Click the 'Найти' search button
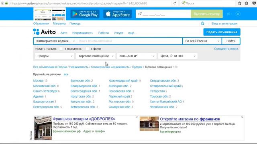The image size is (257, 144). (231, 41)
